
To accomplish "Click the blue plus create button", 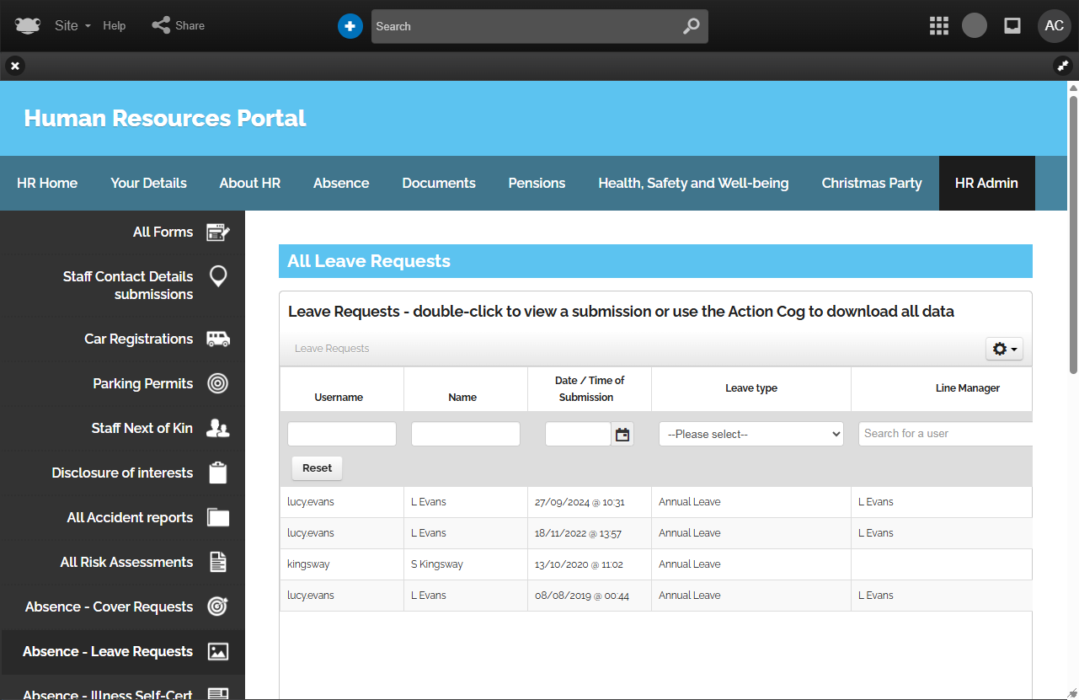I will click(350, 26).
